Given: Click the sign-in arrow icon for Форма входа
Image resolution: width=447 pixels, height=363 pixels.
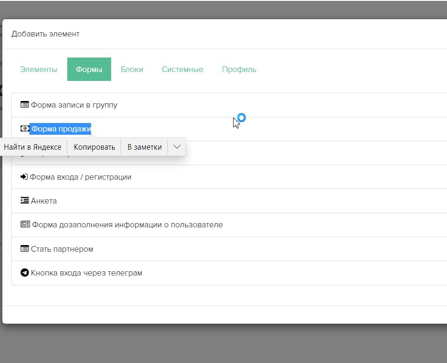Looking at the screenshot, I should [24, 177].
